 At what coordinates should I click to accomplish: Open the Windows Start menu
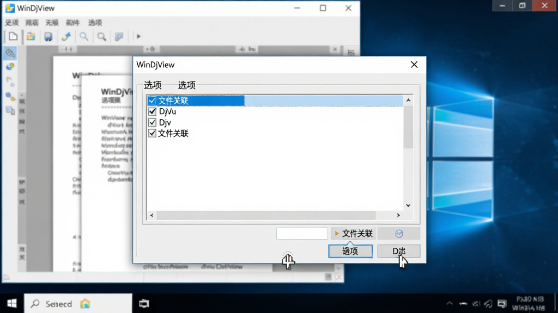(x=12, y=303)
